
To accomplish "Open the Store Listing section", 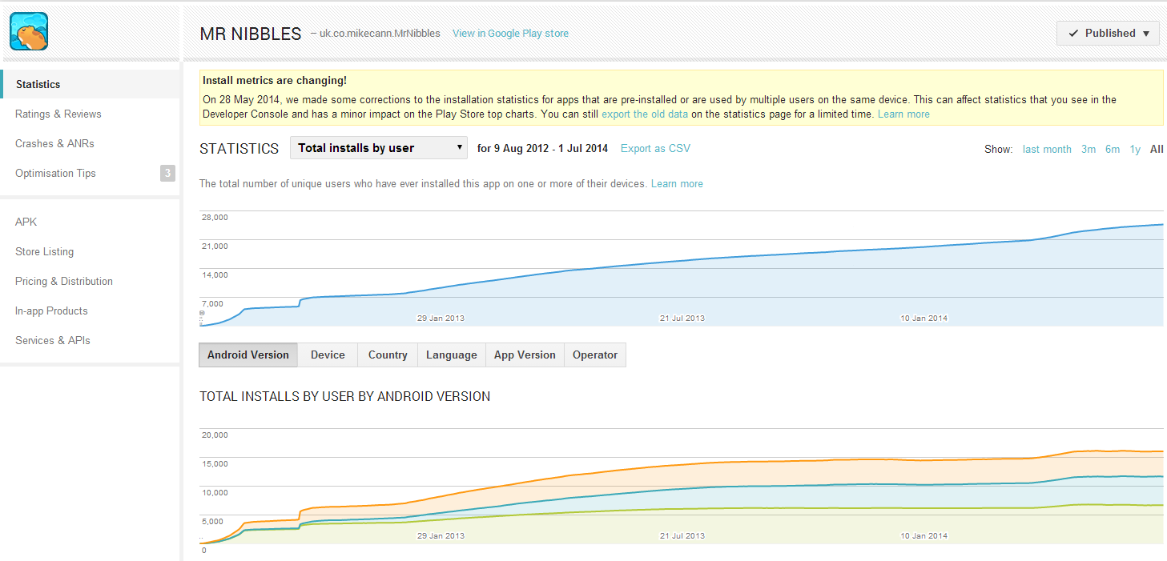I will click(44, 252).
